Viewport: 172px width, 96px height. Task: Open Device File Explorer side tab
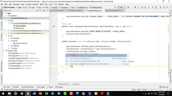pos(171,76)
